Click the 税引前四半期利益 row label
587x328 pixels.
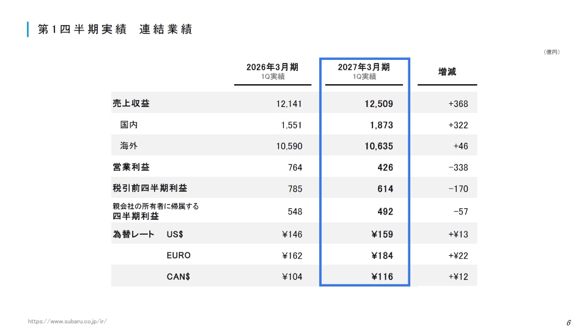pyautogui.click(x=150, y=188)
